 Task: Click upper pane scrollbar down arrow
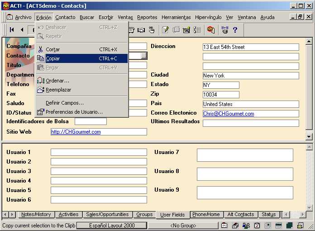tap(309, 136)
